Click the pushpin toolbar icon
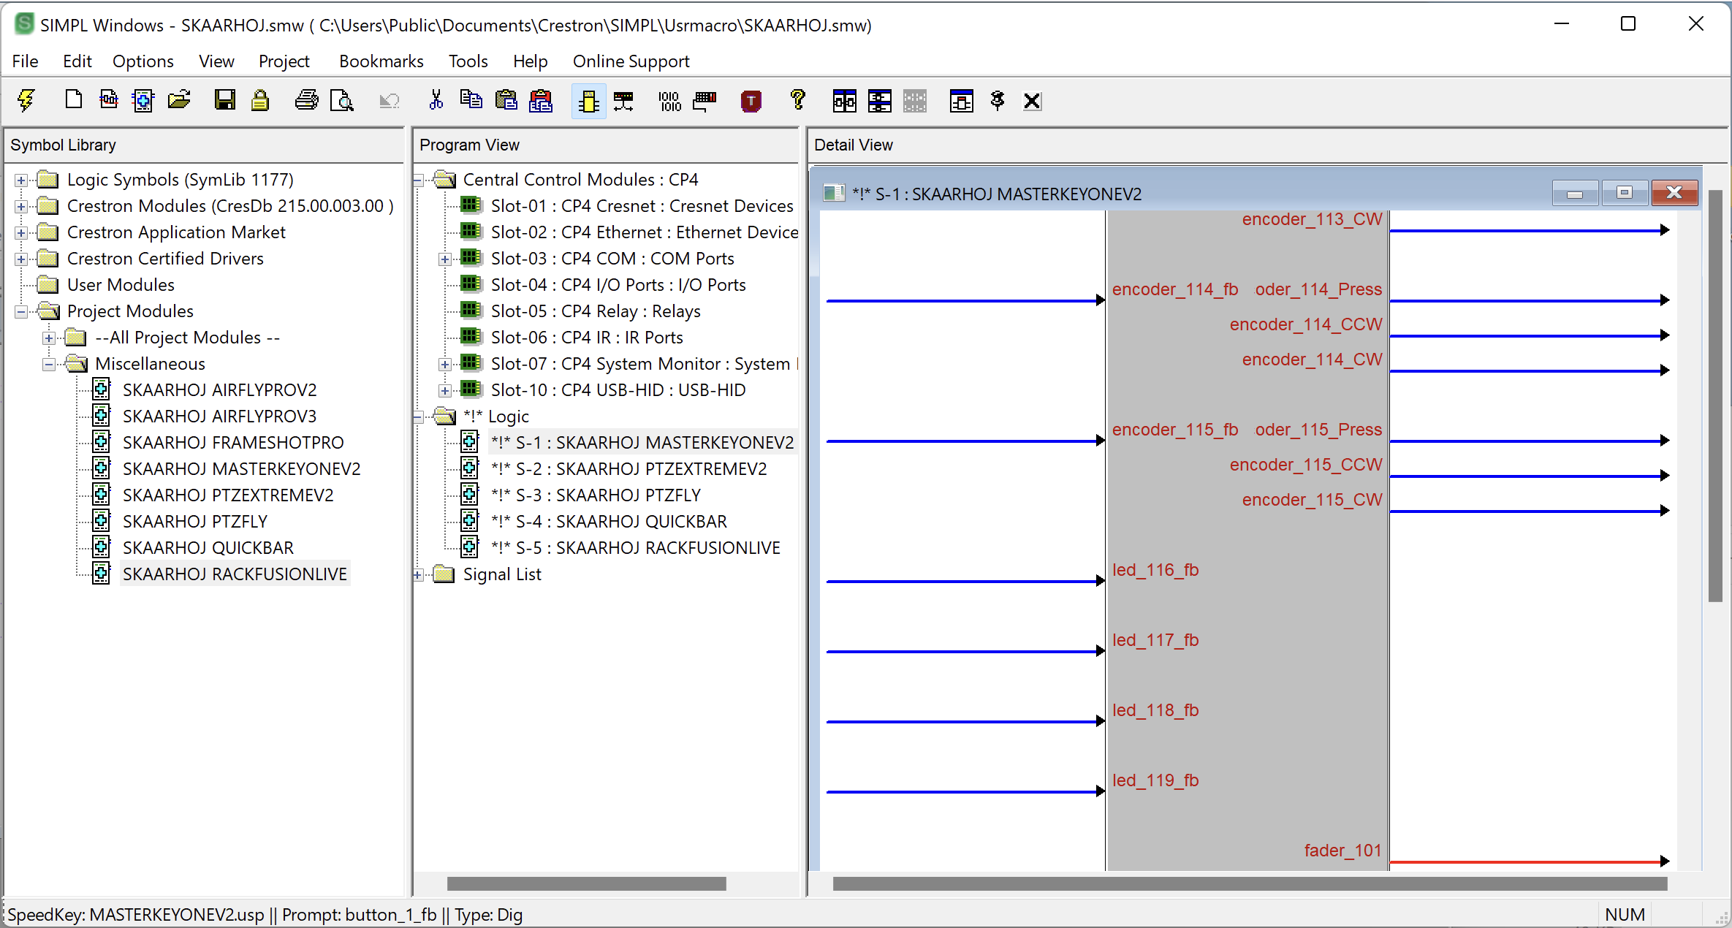Viewport: 1732px width, 928px height. [x=998, y=100]
